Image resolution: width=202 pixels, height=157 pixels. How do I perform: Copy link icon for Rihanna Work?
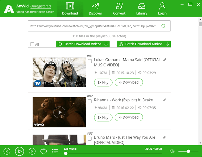point(165,100)
